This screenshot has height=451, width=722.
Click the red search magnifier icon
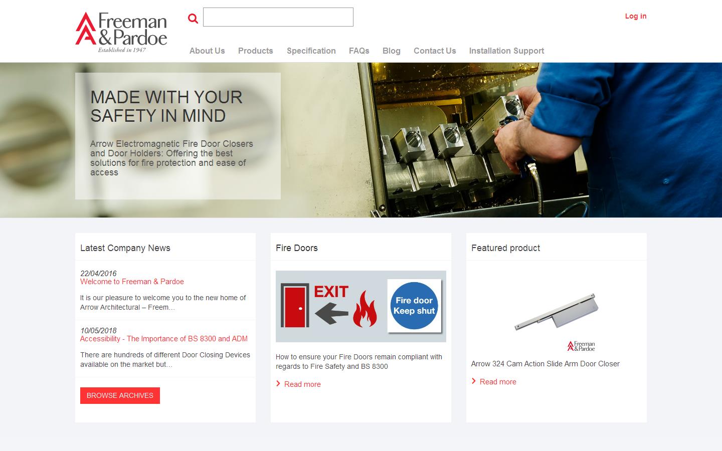193,19
